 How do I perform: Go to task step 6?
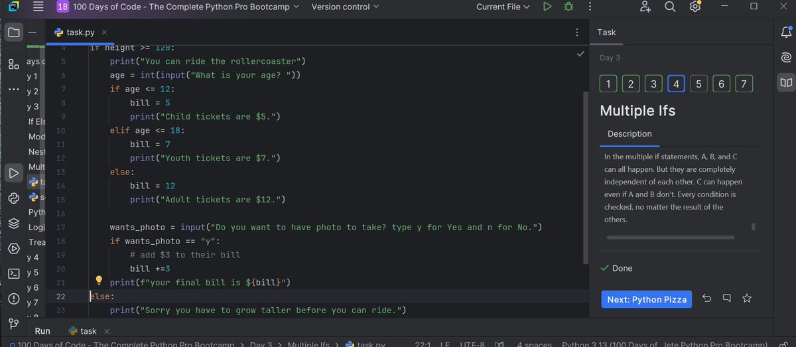click(722, 84)
